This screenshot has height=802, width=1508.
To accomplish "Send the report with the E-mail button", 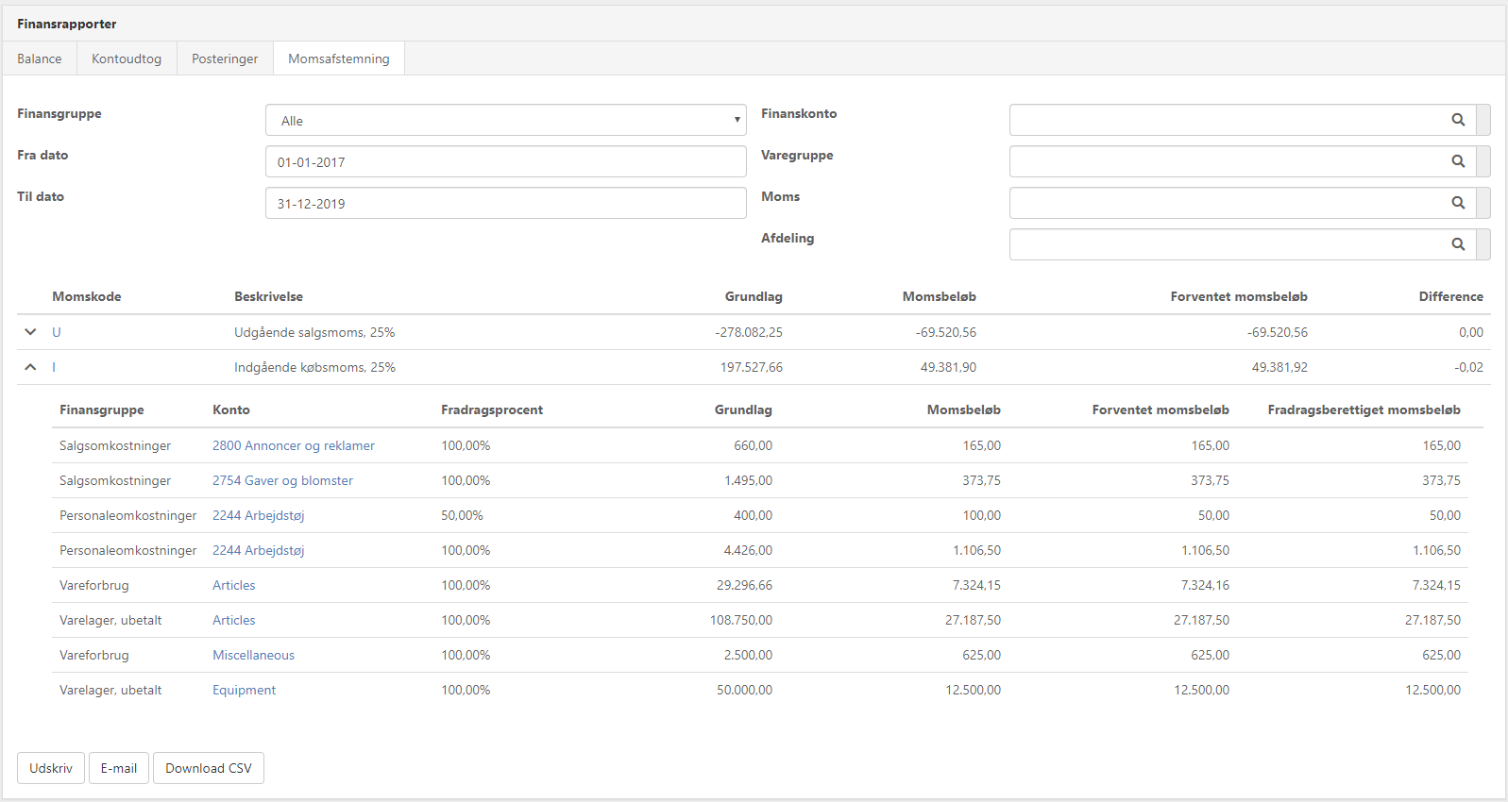I will coord(119,768).
